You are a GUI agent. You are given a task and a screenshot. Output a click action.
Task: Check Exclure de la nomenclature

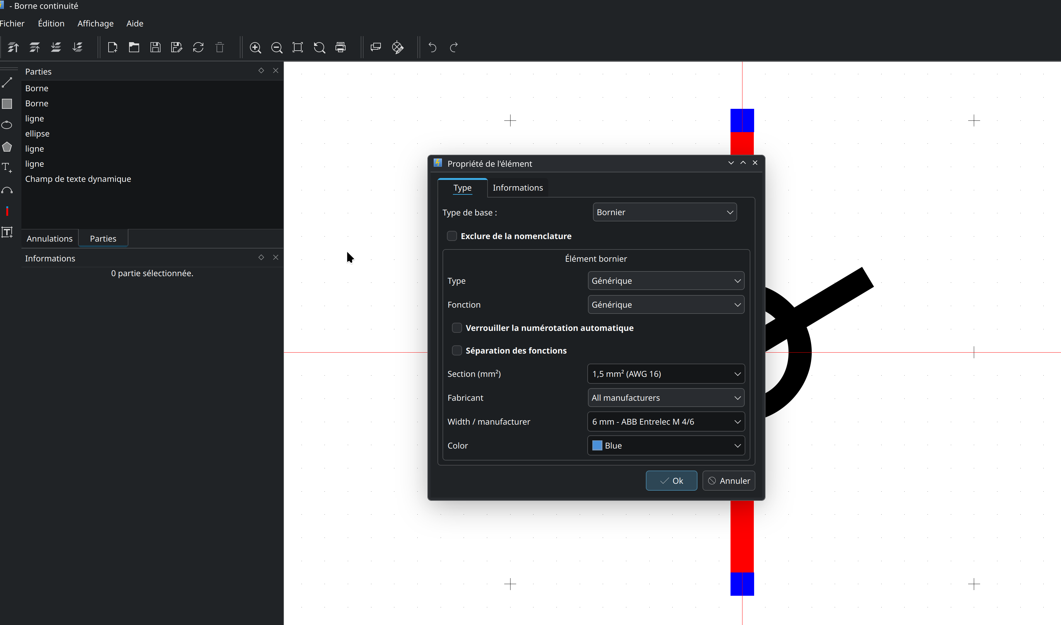coord(452,236)
